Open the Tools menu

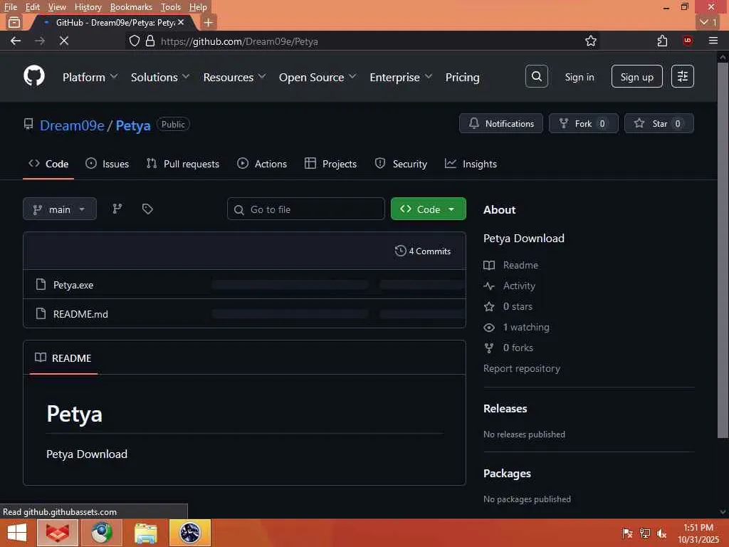coord(171,7)
